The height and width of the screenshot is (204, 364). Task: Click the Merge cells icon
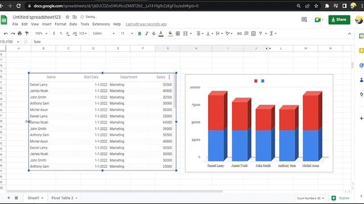185,33
